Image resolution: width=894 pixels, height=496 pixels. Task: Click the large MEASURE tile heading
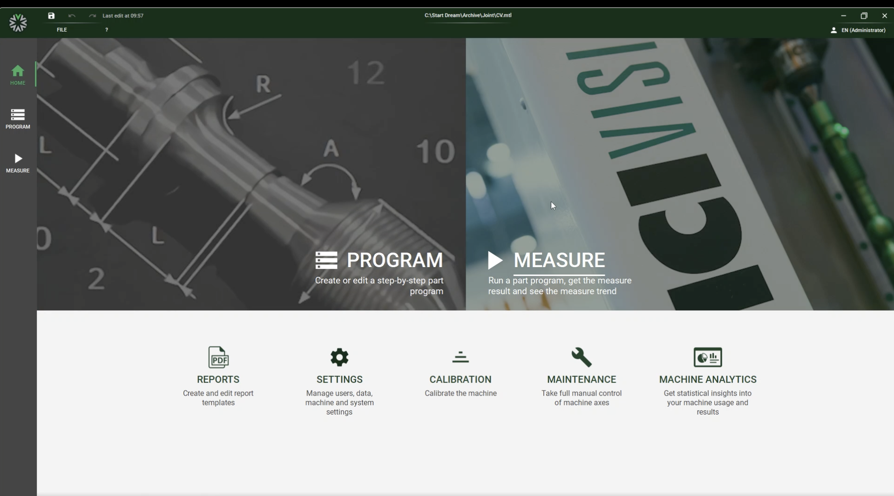pyautogui.click(x=559, y=260)
